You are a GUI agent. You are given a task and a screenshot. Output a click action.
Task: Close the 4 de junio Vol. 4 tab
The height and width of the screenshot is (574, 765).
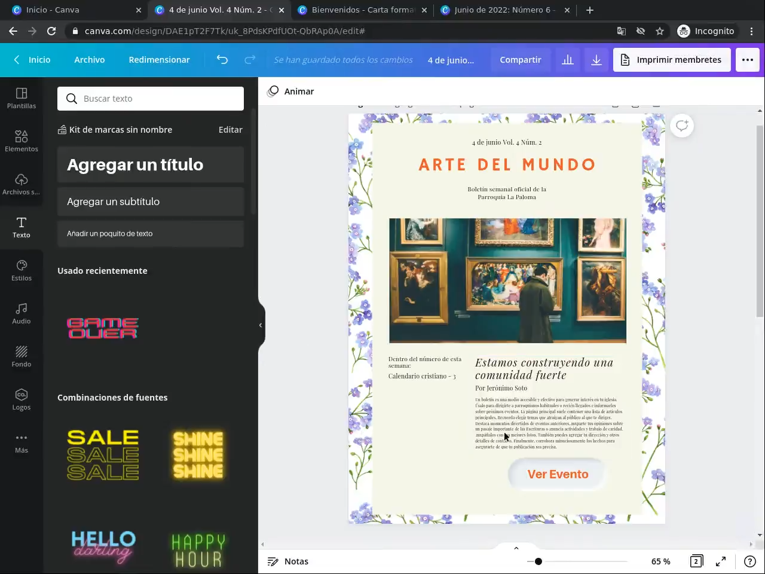281,10
